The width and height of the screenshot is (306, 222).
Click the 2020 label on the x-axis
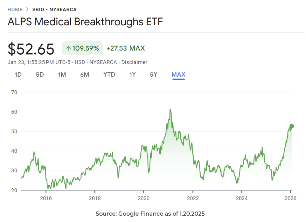pyautogui.click(x=144, y=198)
